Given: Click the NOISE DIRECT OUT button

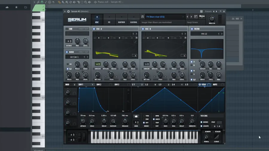Looking at the screenshot, I should (83, 52).
